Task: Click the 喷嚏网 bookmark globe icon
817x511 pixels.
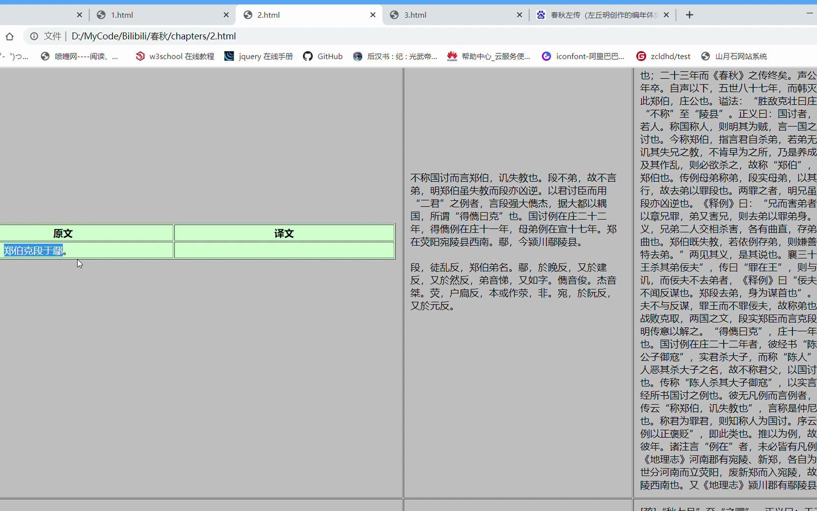Action: pos(45,57)
